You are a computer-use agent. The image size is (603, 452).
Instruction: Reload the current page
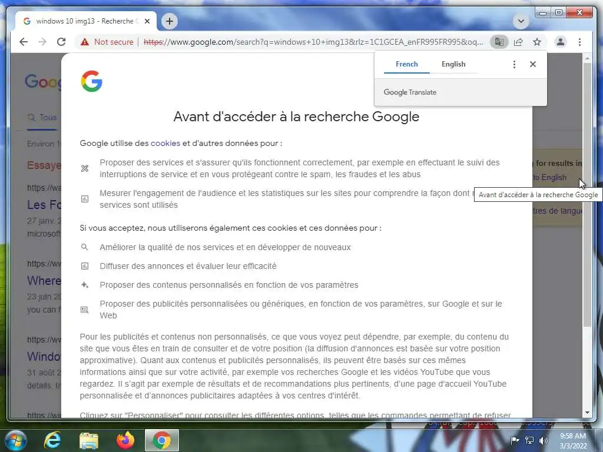coord(61,42)
